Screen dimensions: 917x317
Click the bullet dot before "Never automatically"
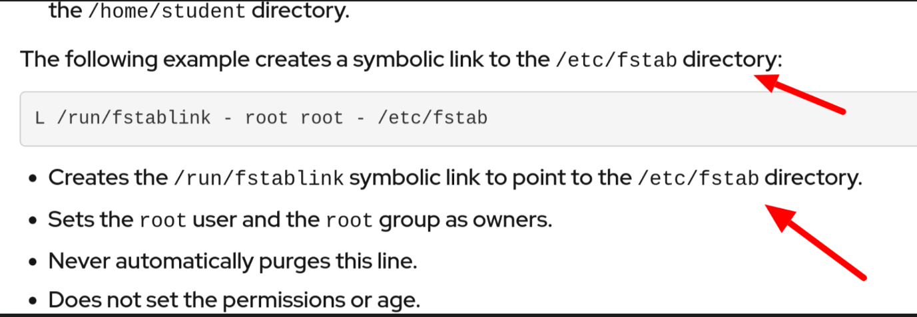click(x=33, y=262)
